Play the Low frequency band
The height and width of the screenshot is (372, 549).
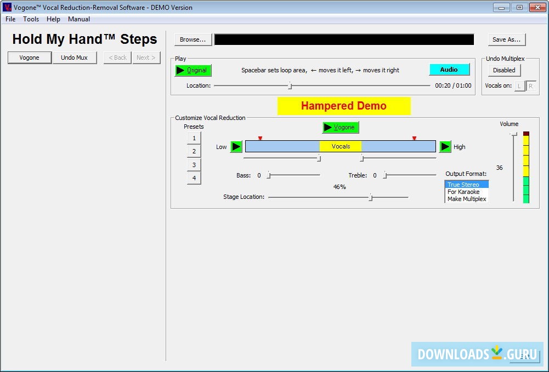coord(236,147)
